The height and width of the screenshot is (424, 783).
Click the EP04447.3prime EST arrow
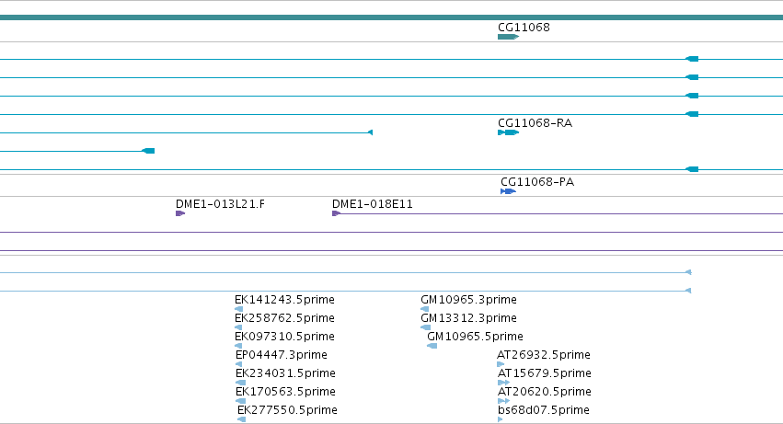(x=238, y=364)
